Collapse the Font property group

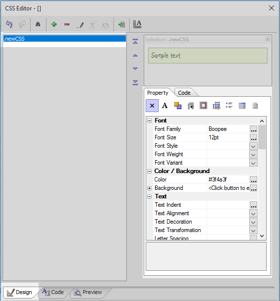(149, 120)
